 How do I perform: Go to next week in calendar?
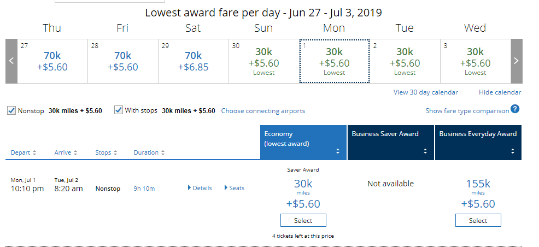[x=516, y=61]
